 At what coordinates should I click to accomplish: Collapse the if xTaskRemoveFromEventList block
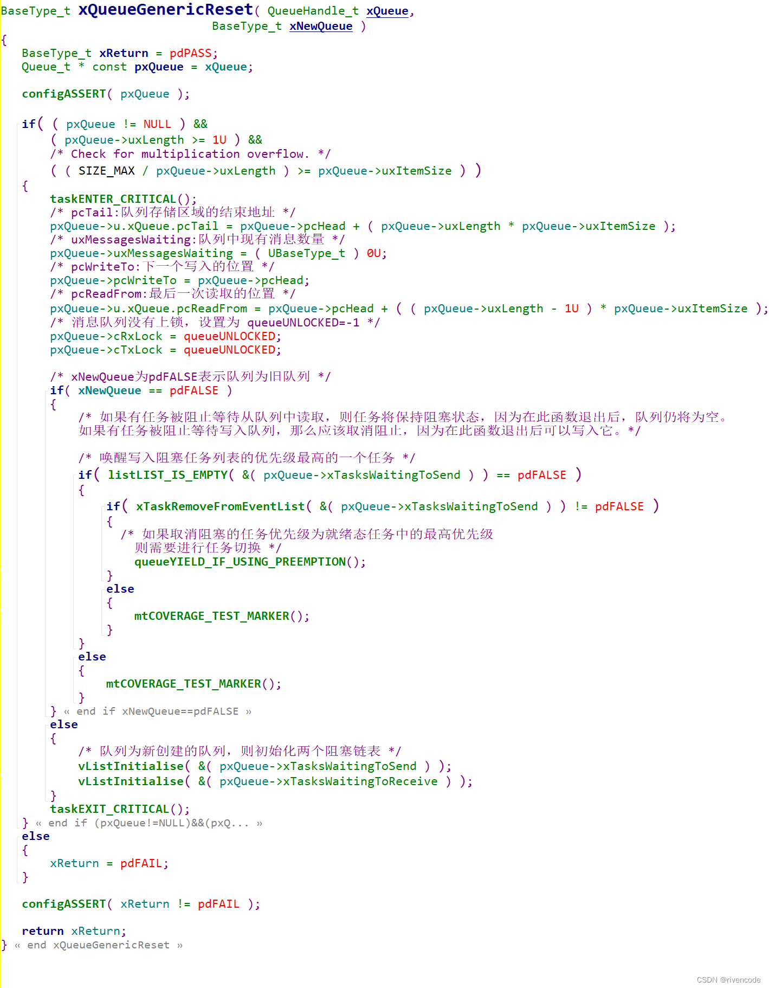coord(103,506)
